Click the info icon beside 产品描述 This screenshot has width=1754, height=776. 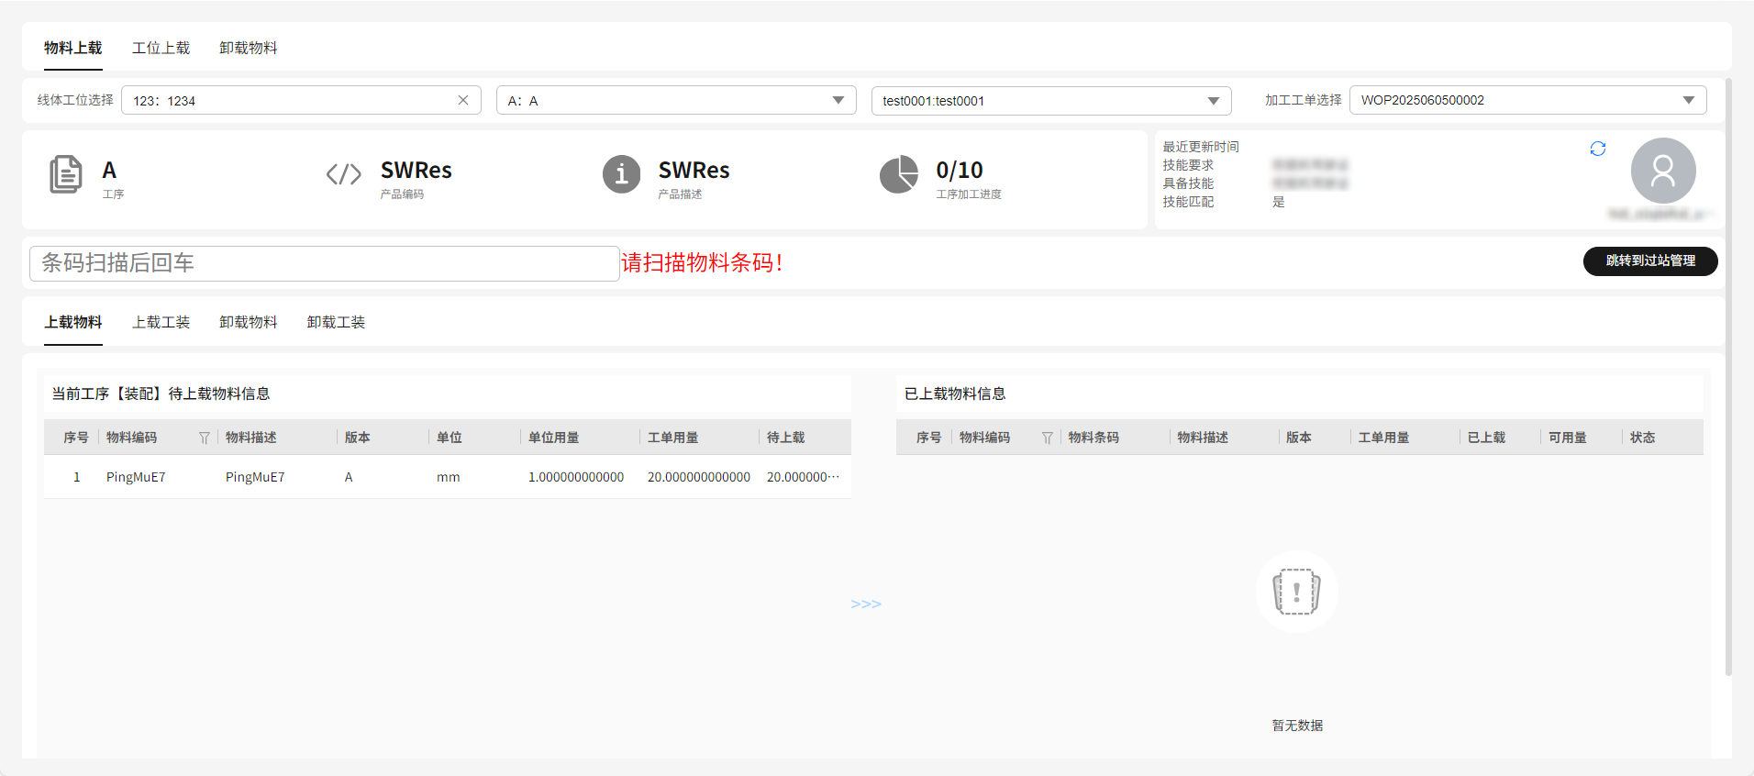click(621, 174)
